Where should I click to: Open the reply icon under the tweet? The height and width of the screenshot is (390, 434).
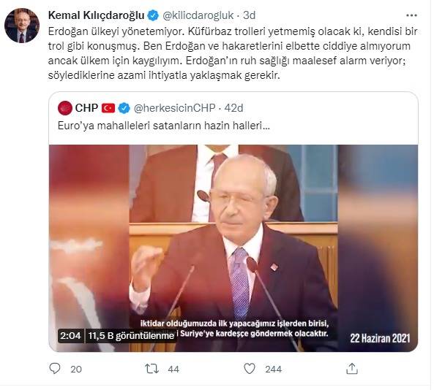coord(55,369)
